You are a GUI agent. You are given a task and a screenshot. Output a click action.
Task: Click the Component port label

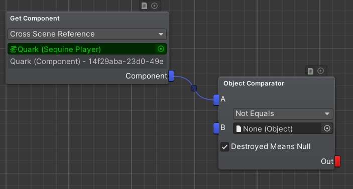[146, 76]
